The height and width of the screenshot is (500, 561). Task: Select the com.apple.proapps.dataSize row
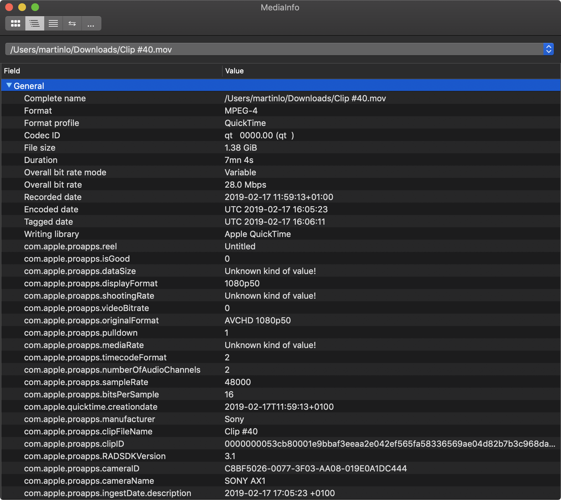pos(280,271)
